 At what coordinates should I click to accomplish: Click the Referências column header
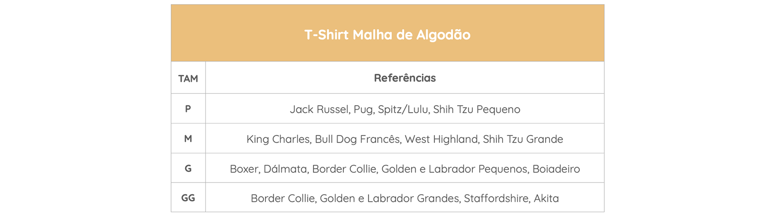tap(405, 78)
